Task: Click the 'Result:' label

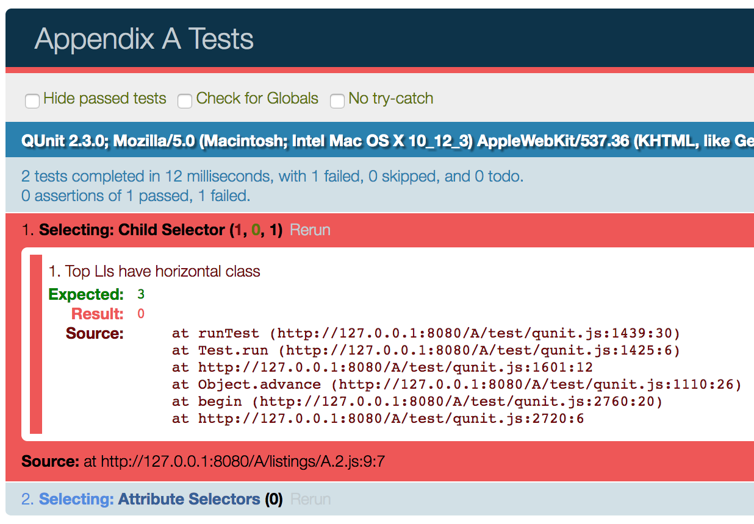Action: (98, 314)
